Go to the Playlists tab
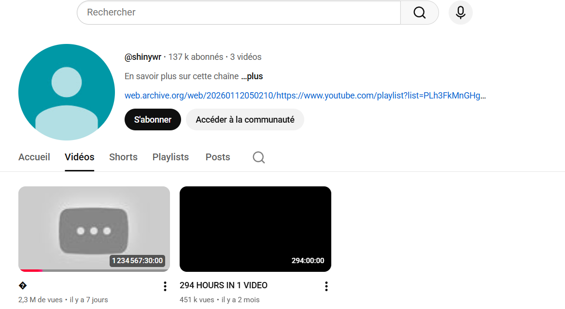 click(170, 157)
